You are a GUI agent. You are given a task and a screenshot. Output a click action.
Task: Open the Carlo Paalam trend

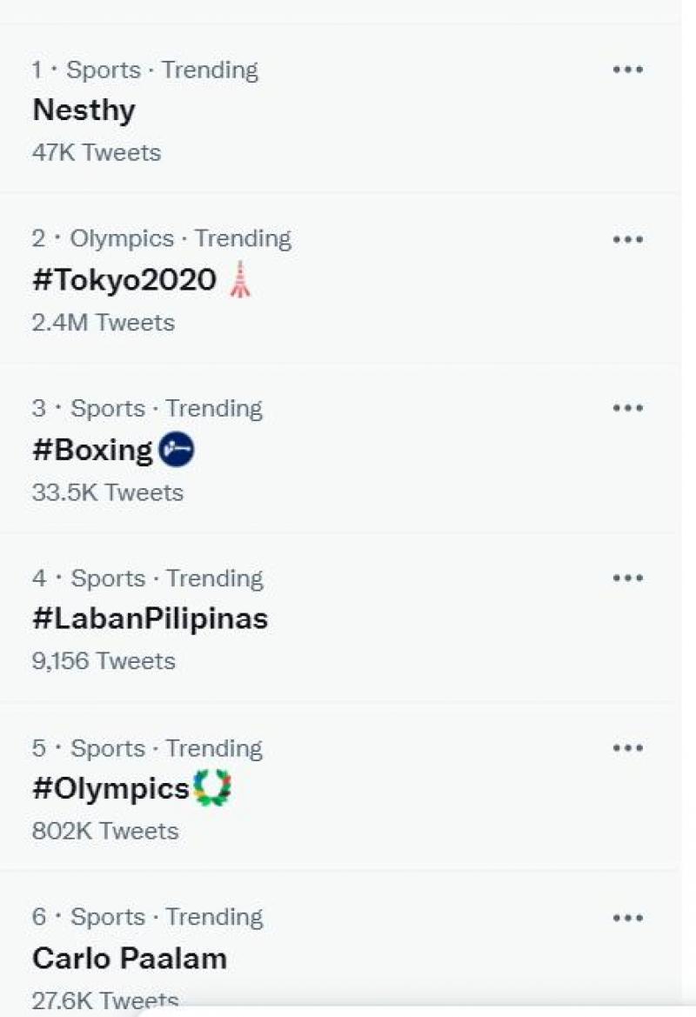(x=128, y=958)
